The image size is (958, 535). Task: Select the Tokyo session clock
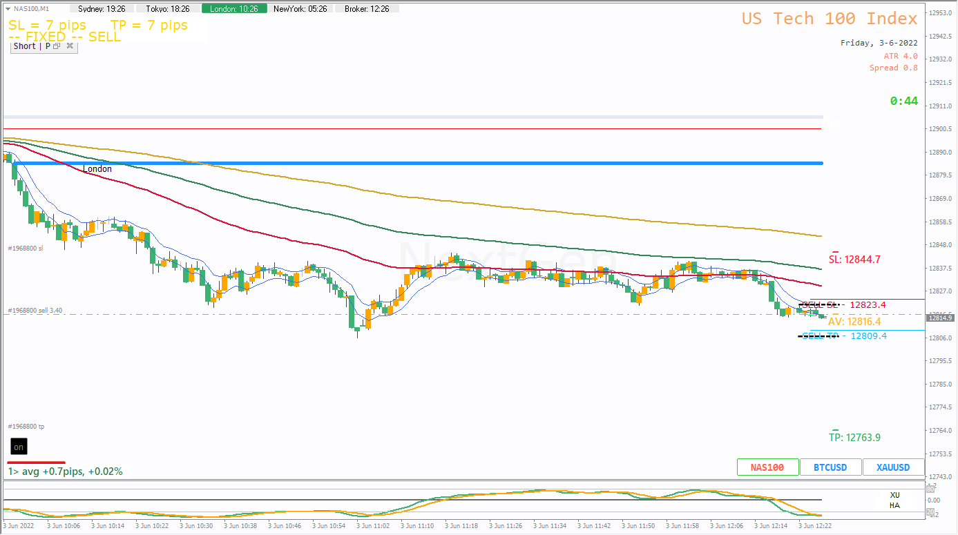point(166,9)
